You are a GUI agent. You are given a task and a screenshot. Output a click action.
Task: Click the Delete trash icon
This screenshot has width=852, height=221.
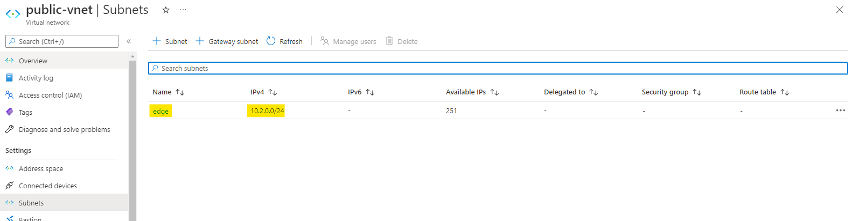389,41
